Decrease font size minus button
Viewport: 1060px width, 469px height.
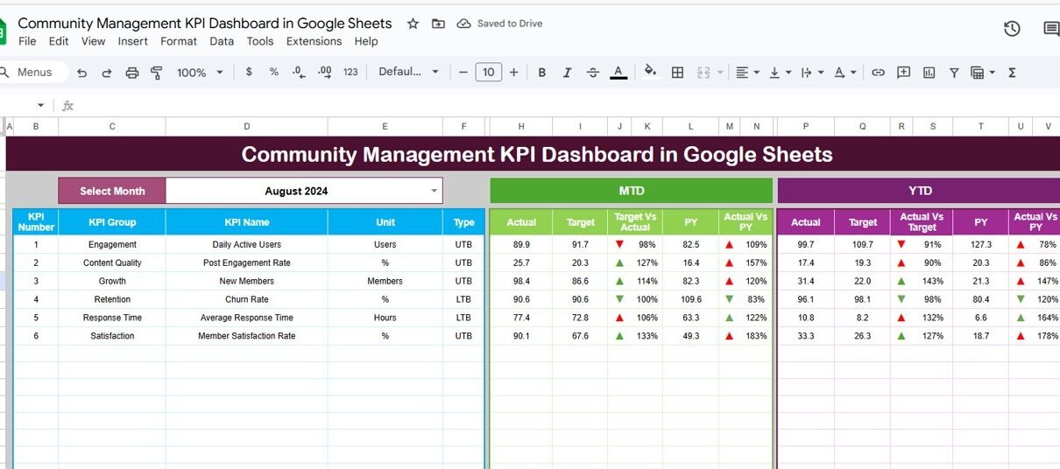coord(463,73)
